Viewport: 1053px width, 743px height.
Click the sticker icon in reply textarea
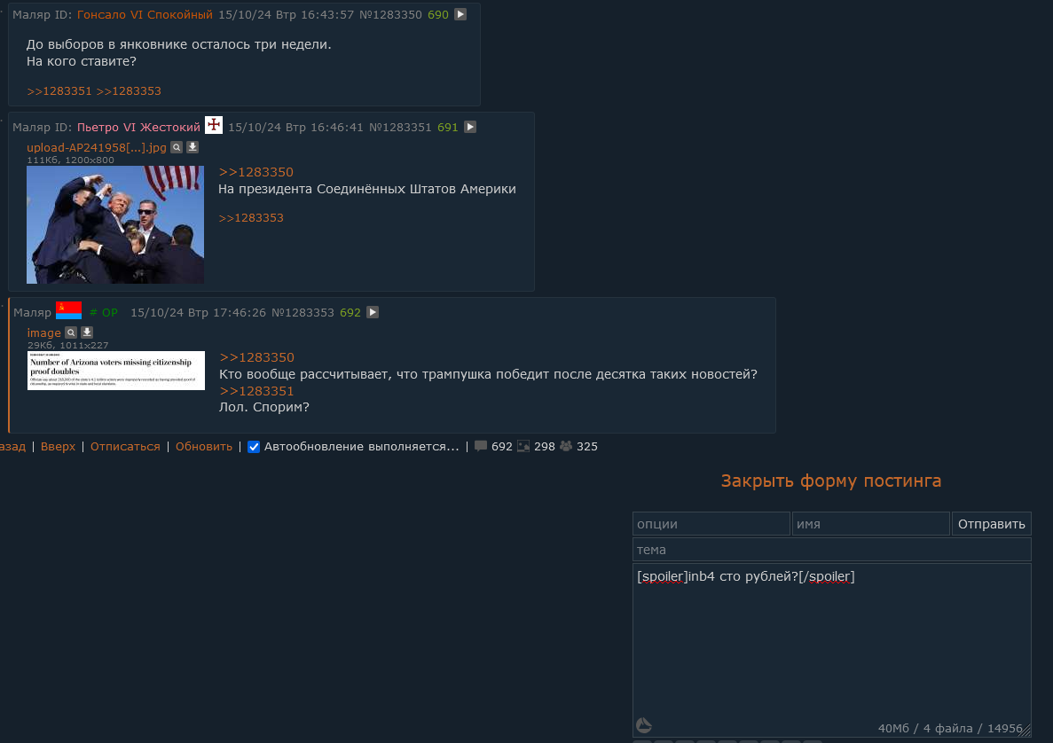644,725
